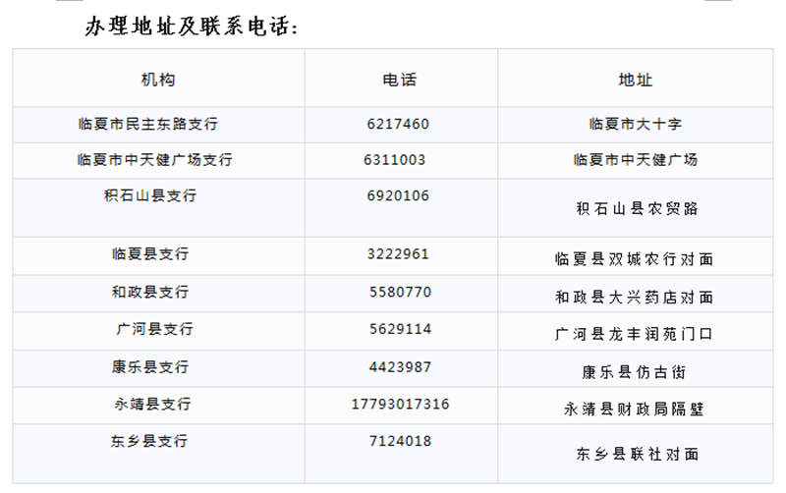Select phone number 3222961

pos(398,253)
